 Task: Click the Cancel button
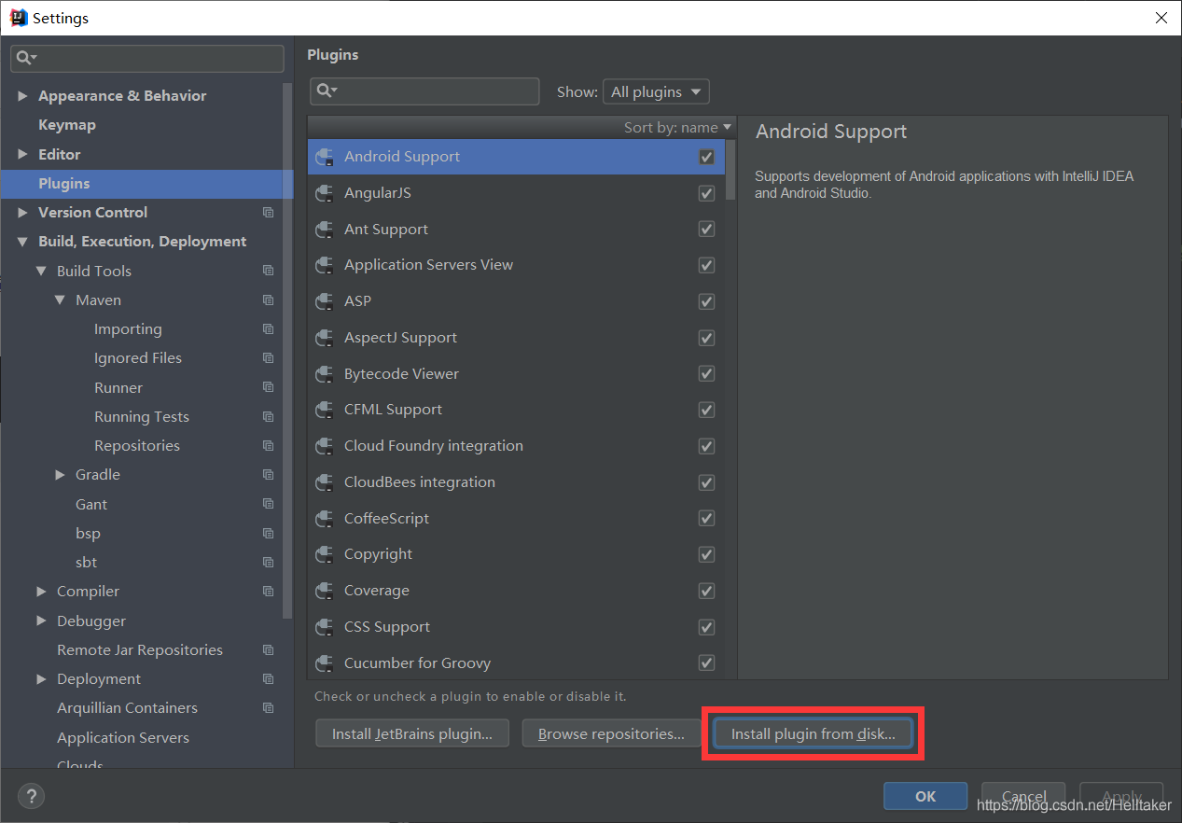pos(1024,796)
